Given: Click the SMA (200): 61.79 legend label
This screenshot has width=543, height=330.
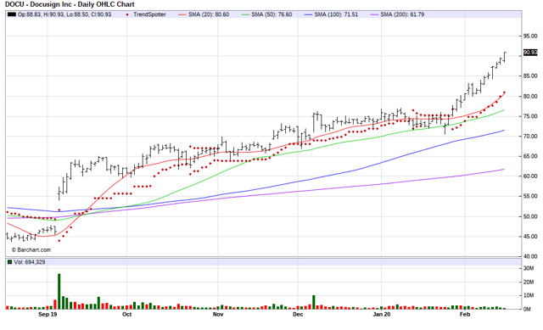Looking at the screenshot, I should [x=402, y=14].
